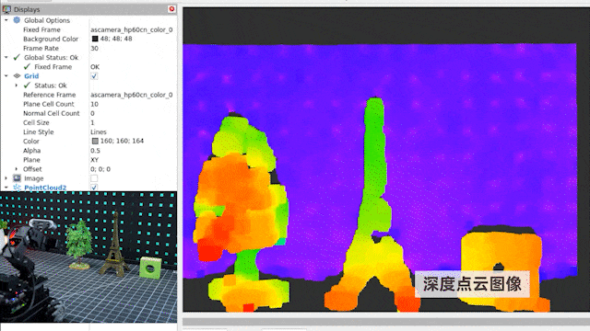The width and height of the screenshot is (590, 331).
Task: Select the Fixed Frame property label under Global Options
Action: pyautogui.click(x=41, y=29)
